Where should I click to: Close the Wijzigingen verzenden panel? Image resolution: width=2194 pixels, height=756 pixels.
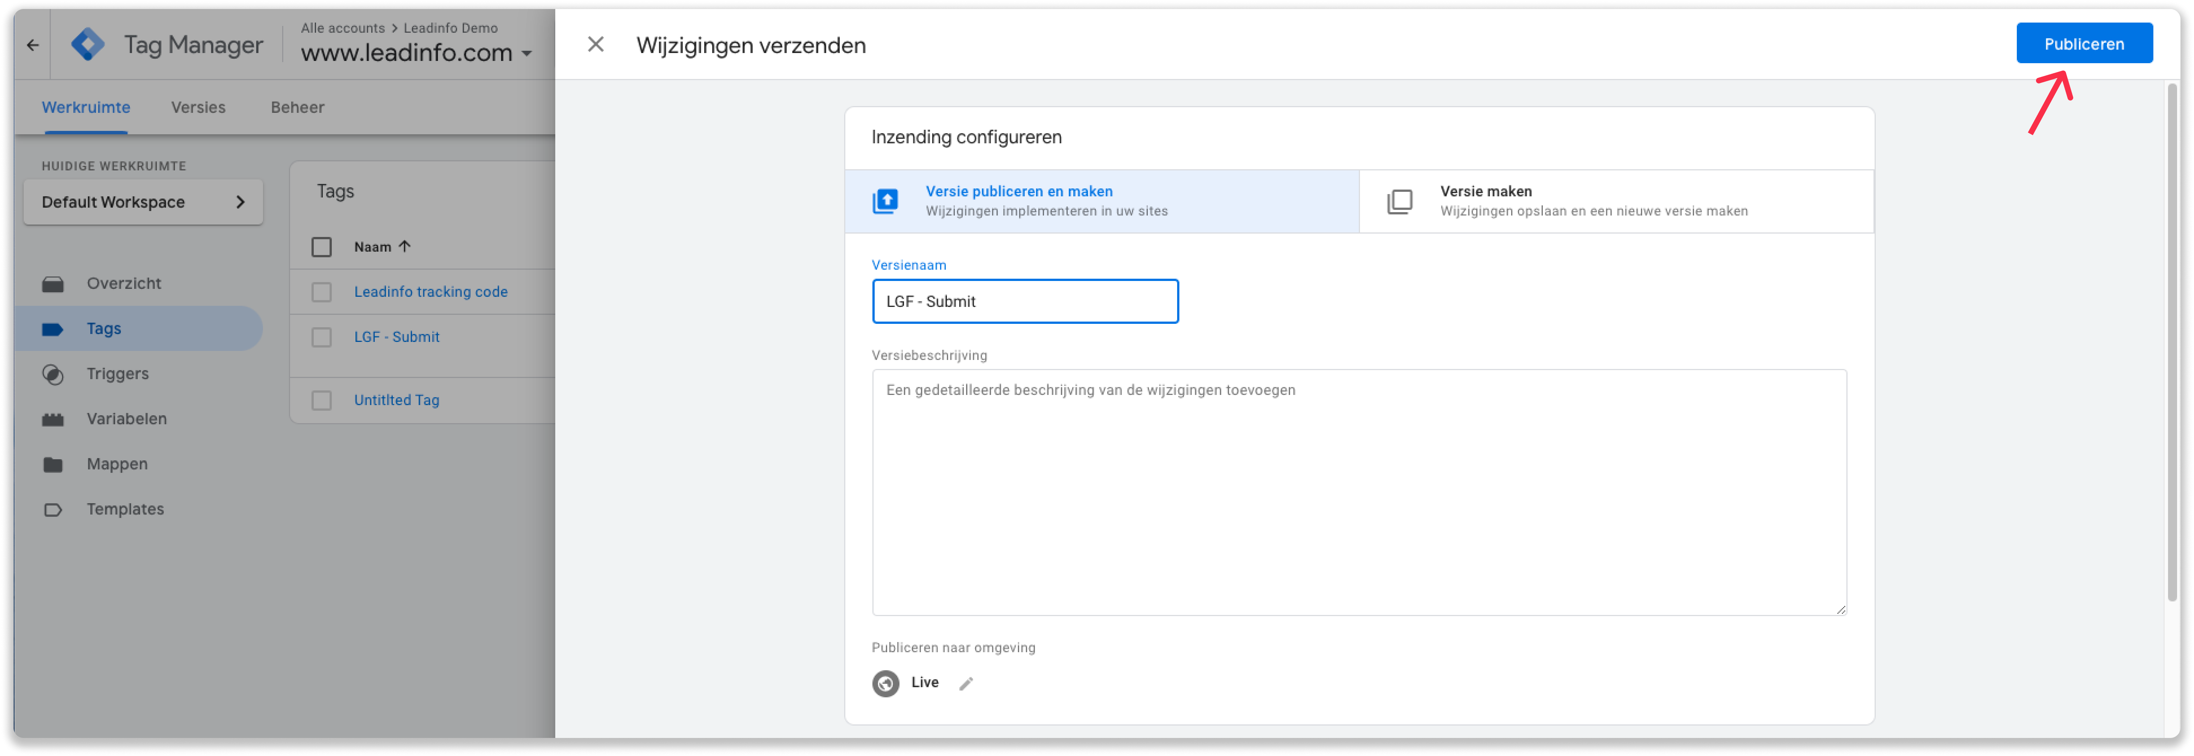tap(596, 44)
